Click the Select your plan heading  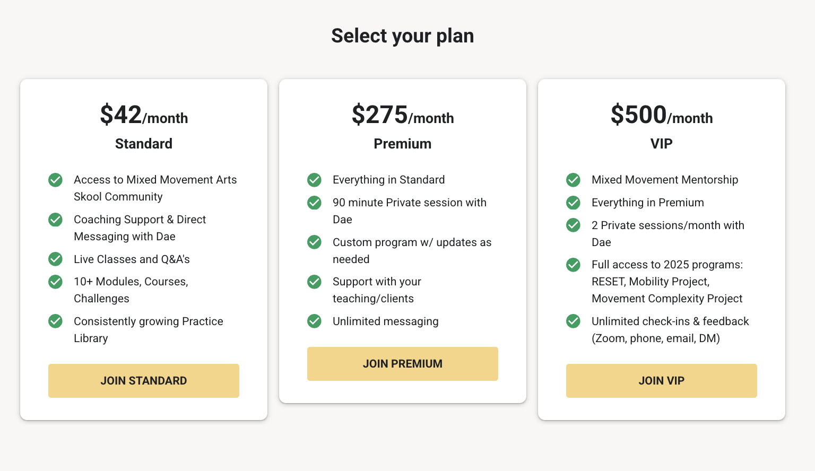click(402, 36)
